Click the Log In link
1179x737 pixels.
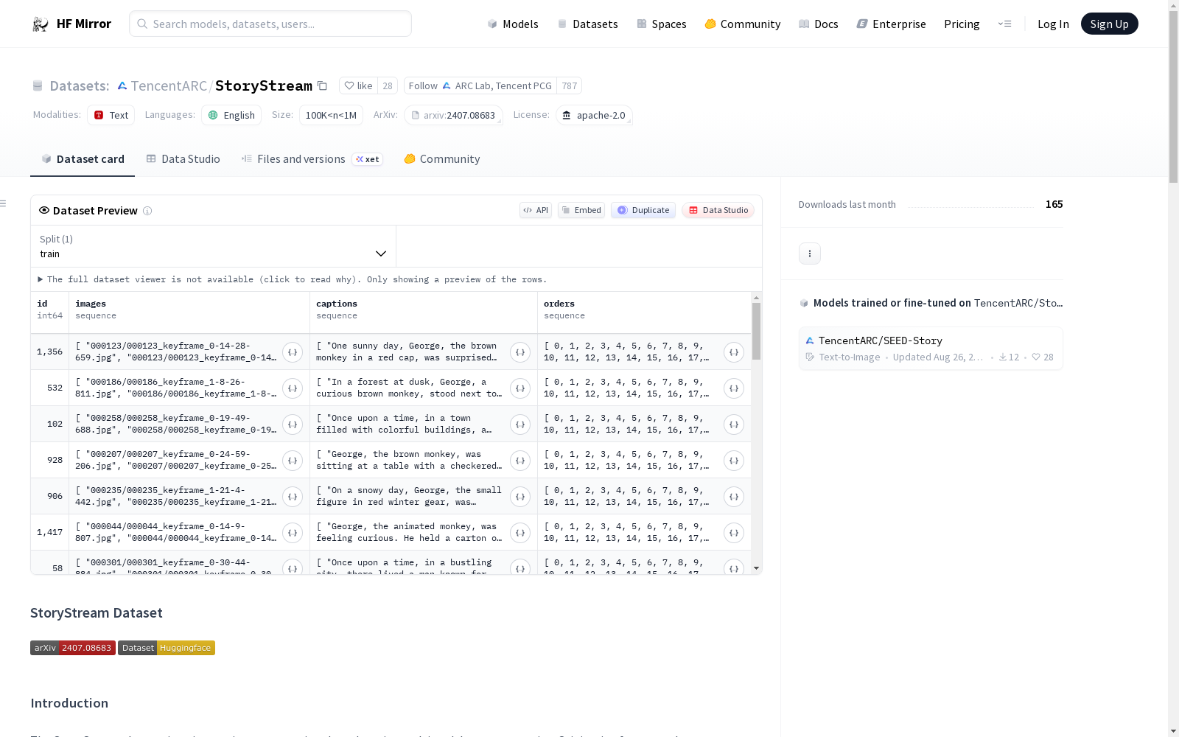(1053, 24)
